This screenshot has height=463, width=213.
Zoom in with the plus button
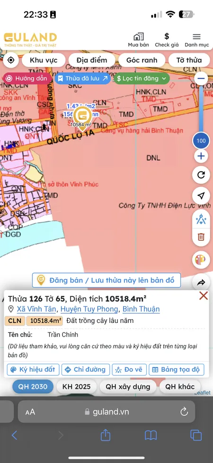coord(201,156)
